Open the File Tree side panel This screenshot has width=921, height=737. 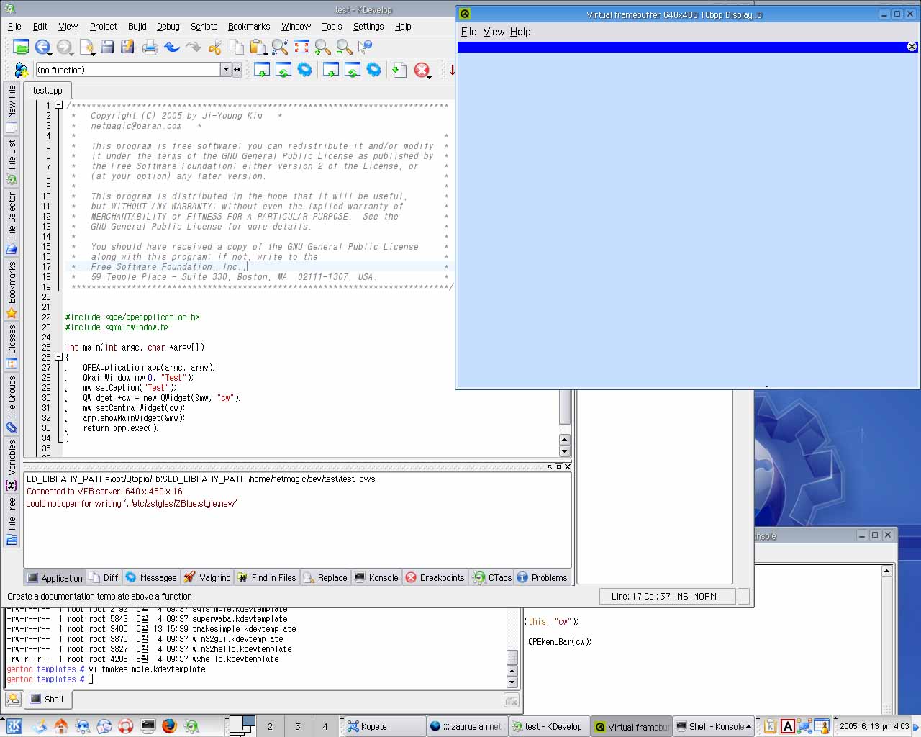12,521
